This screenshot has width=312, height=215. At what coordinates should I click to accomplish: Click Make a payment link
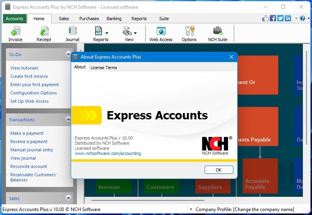27,133
